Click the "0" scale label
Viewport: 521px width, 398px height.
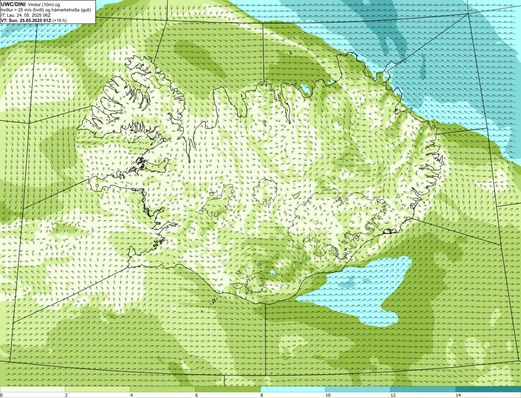(1, 395)
